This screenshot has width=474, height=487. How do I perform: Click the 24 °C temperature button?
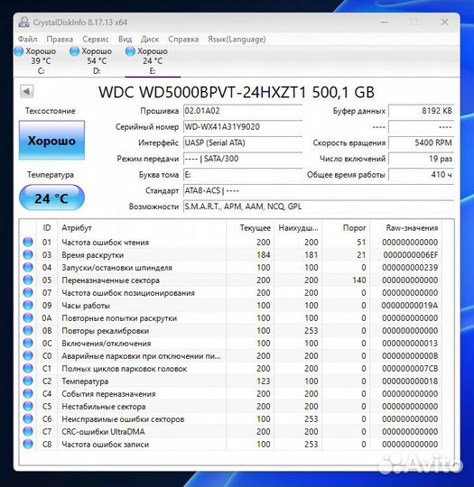click(52, 198)
